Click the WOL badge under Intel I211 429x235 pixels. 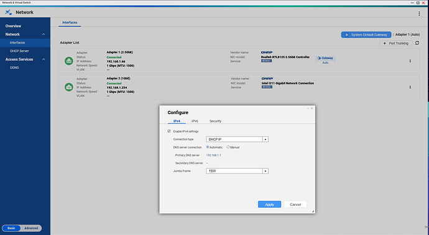point(267,87)
